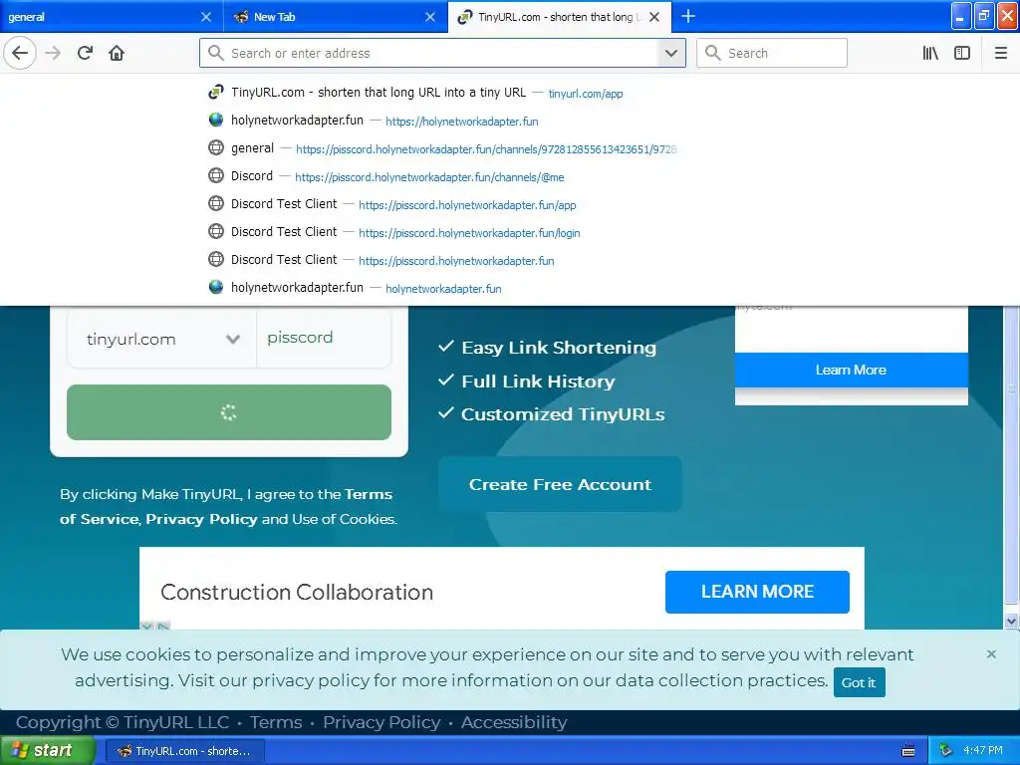Click the Easy Link Shortening text
This screenshot has height=765, width=1020.
(x=559, y=348)
